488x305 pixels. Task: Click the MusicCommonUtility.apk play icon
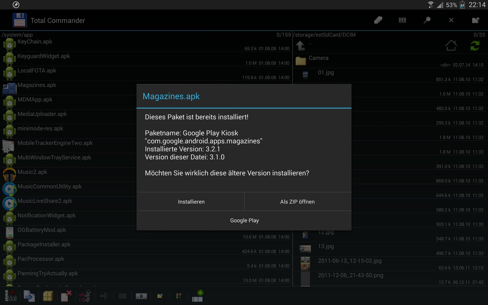coord(9,189)
